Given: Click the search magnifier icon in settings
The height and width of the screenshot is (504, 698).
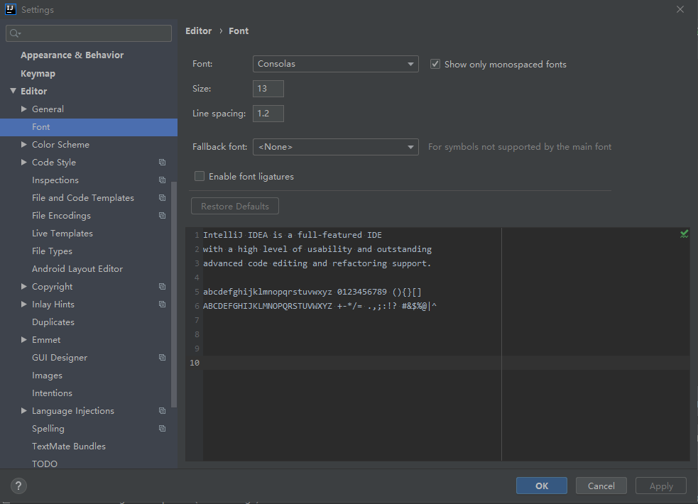Looking at the screenshot, I should (15, 33).
